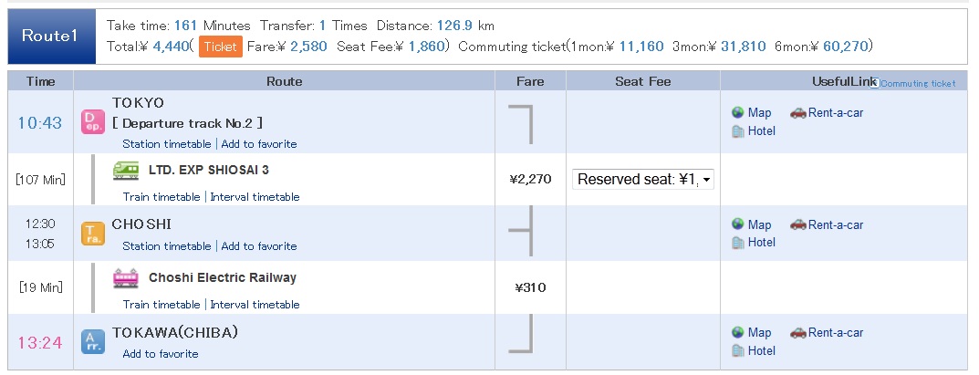This screenshot has height=375, width=979.
Task: Open Interval timetable for Choshi Electric Railway
Action: (x=255, y=305)
